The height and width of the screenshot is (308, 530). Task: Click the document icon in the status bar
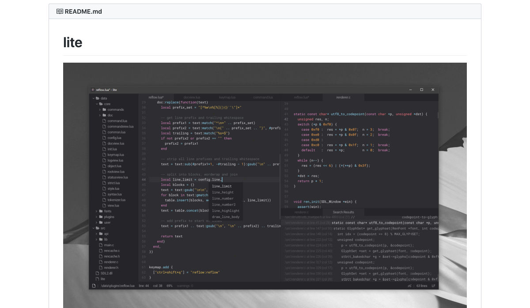click(94, 286)
